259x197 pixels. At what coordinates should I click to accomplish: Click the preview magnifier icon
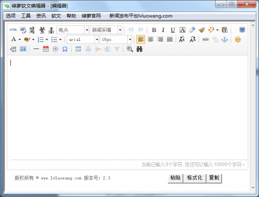coord(129,49)
